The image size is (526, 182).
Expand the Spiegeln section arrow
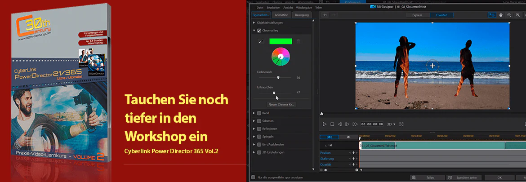(254, 137)
